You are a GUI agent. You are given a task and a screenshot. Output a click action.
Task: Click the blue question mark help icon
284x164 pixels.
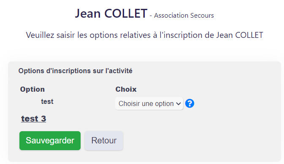189,103
